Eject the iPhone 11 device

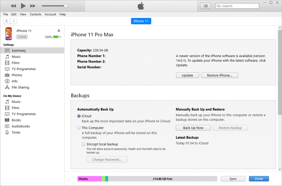pos(59,30)
